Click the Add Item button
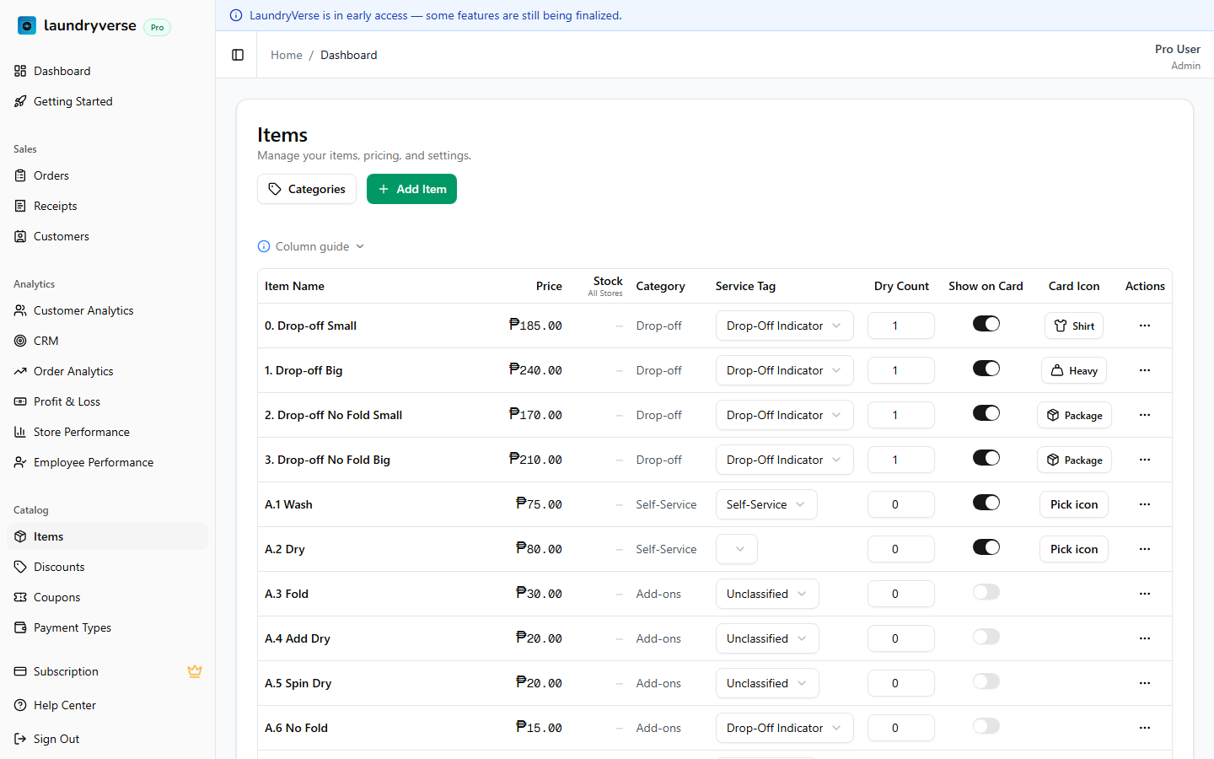 (x=411, y=189)
